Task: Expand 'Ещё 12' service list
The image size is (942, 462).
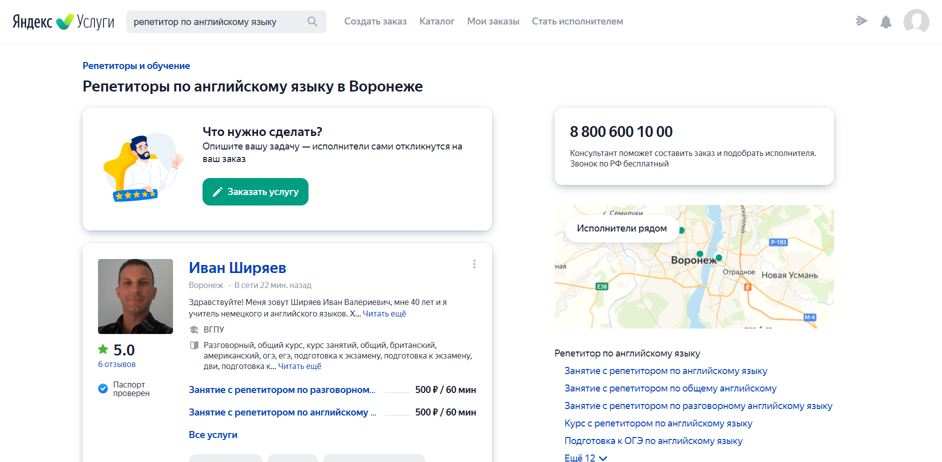Action: coord(585,457)
